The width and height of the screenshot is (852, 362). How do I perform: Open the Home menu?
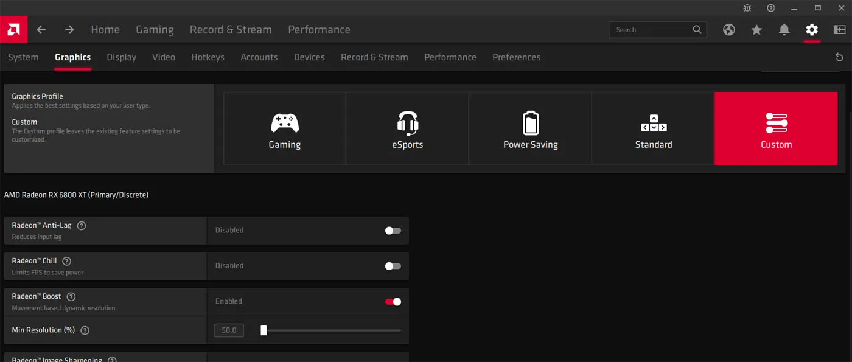[105, 29]
